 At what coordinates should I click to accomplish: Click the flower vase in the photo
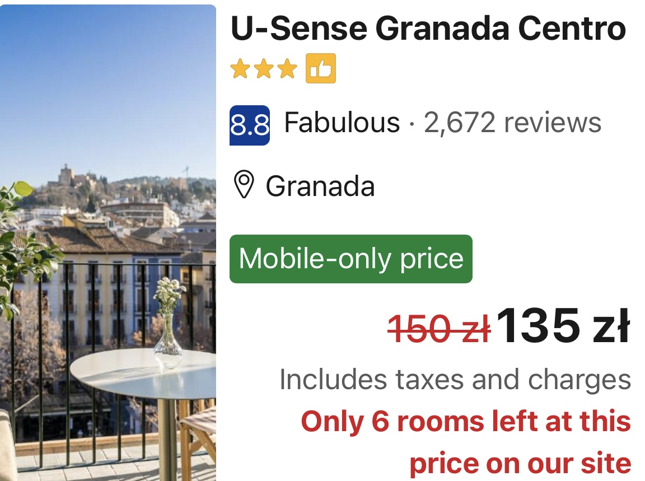tap(168, 321)
